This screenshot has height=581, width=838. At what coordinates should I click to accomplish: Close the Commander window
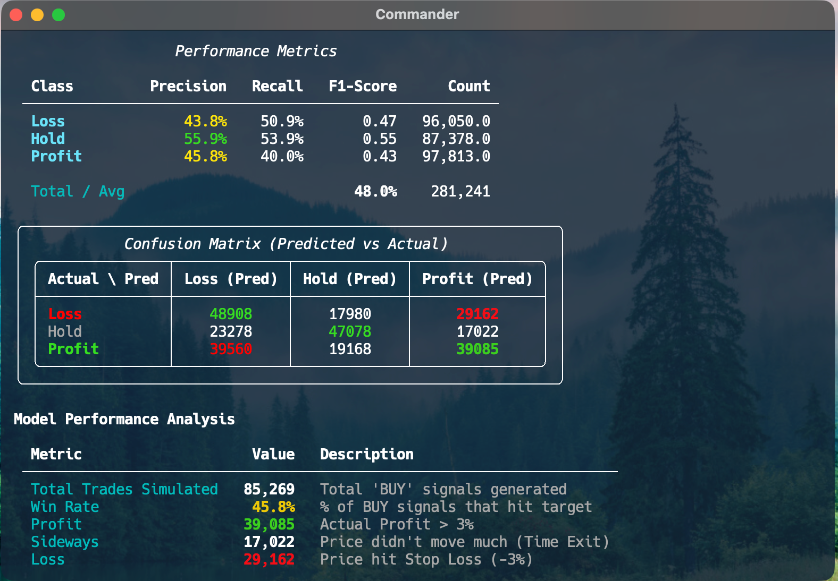(x=16, y=15)
